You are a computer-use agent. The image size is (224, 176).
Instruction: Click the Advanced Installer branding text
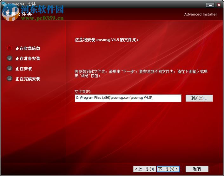click(x=201, y=14)
